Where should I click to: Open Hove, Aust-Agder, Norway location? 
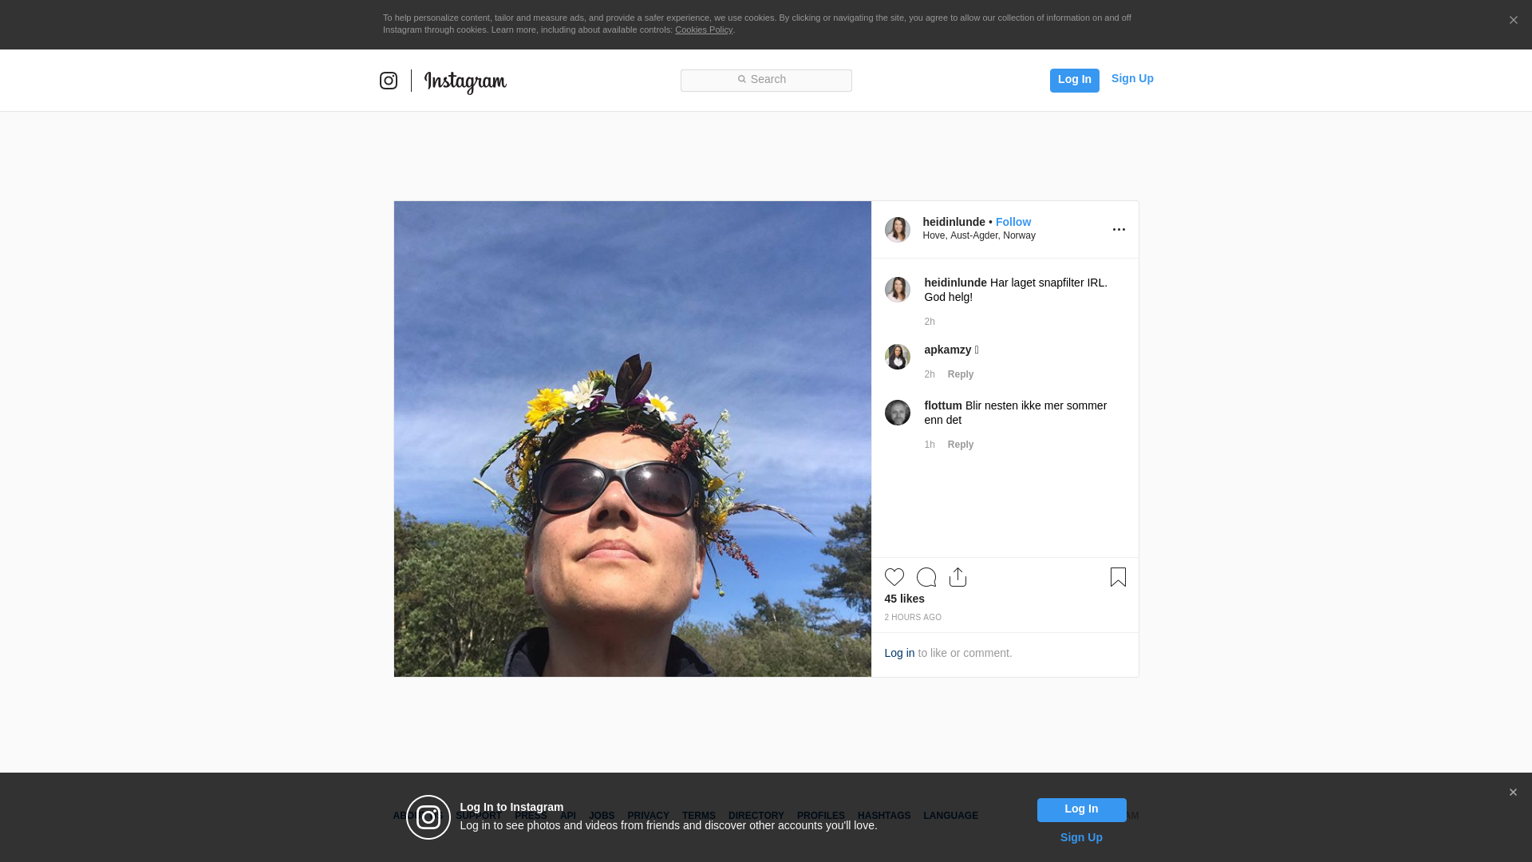[x=979, y=235]
